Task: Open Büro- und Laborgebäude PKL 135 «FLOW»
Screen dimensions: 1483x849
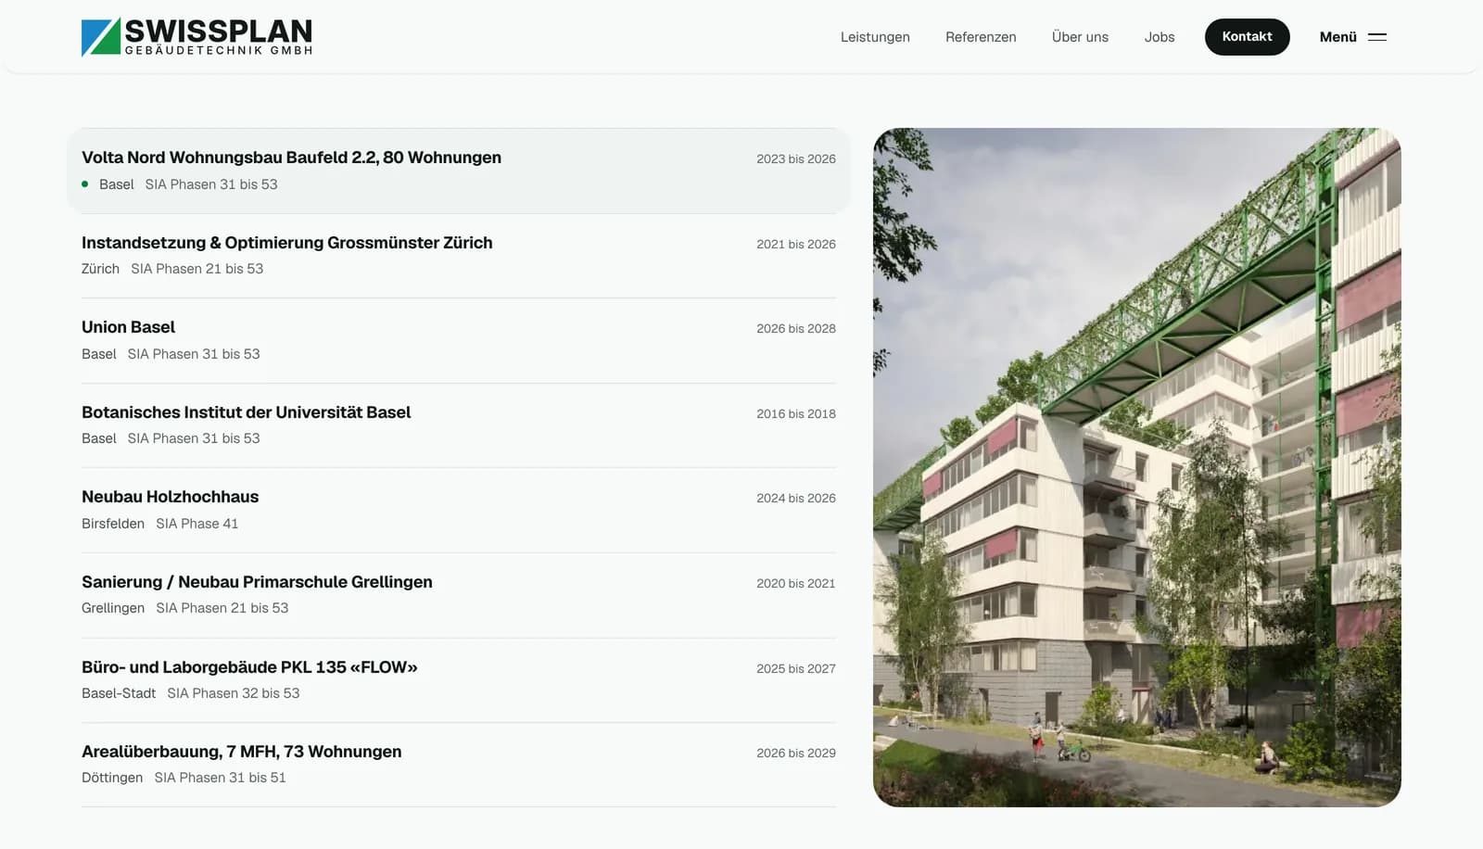Action: [459, 680]
